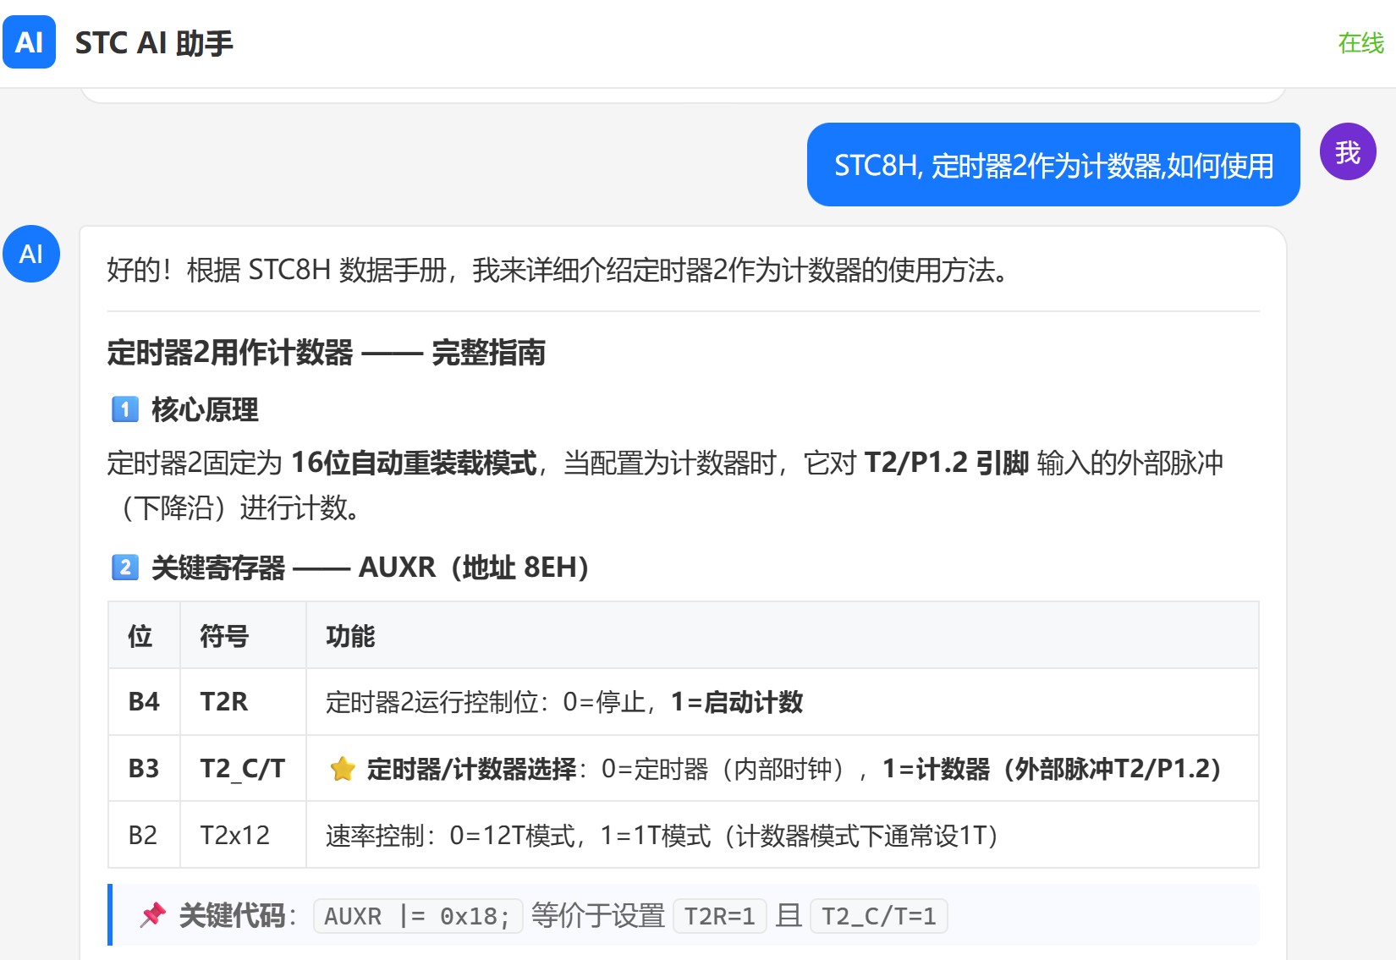Click the user message bubble about STC8H 定时器2

(x=1053, y=165)
